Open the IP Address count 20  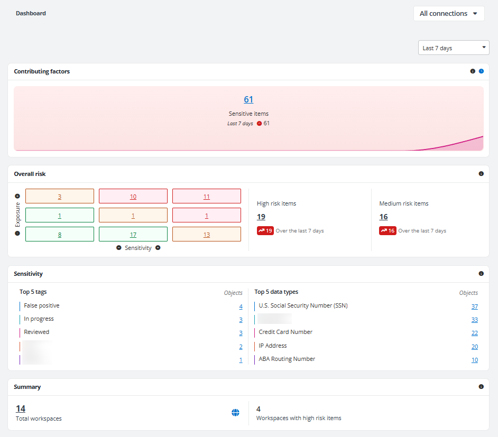[475, 347]
